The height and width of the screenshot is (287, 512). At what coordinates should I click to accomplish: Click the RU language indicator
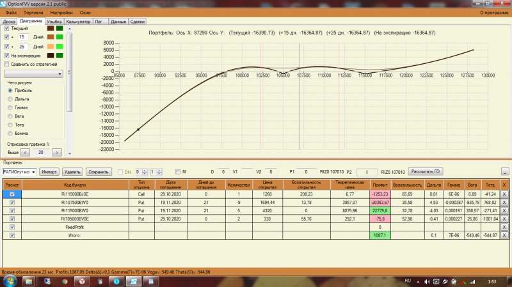pos(408,281)
